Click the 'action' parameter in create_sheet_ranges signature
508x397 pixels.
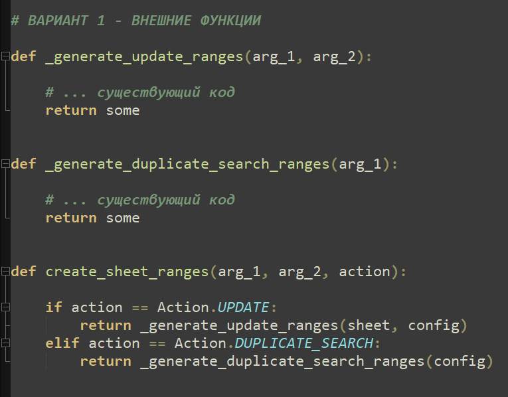[x=365, y=272]
